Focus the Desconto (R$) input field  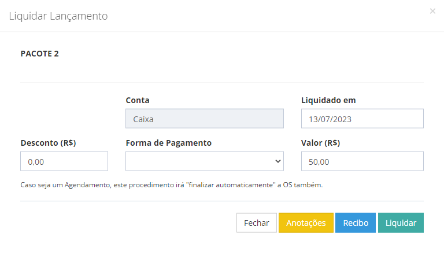coord(64,161)
